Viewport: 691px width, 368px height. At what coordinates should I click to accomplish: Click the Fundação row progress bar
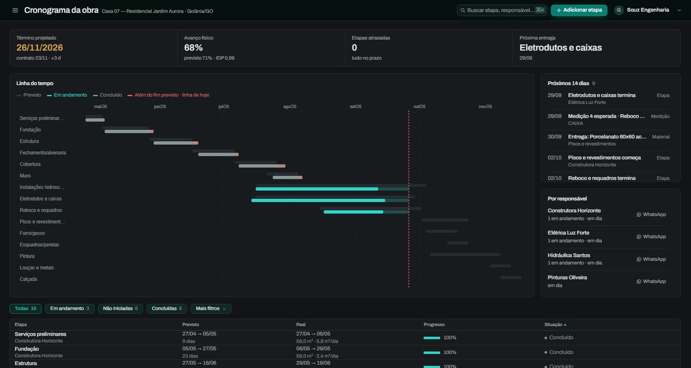[x=432, y=352]
